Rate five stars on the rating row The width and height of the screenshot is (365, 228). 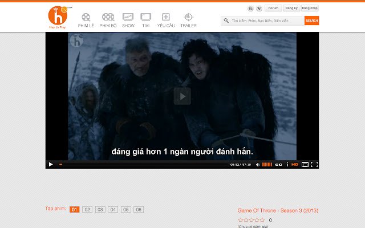pyautogui.click(x=262, y=220)
